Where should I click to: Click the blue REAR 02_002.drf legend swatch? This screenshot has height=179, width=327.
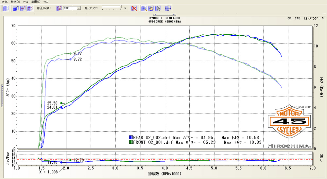pyautogui.click(x=131, y=138)
